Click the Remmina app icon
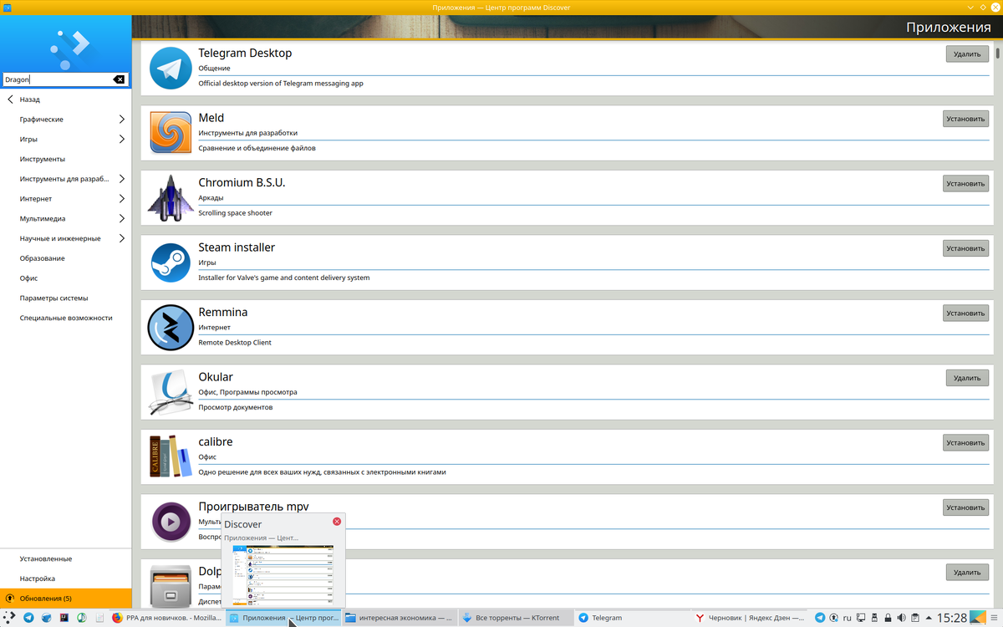Image resolution: width=1003 pixels, height=627 pixels. tap(171, 328)
